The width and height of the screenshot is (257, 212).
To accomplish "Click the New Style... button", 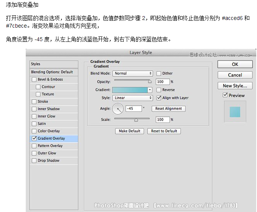I will coord(235,86).
